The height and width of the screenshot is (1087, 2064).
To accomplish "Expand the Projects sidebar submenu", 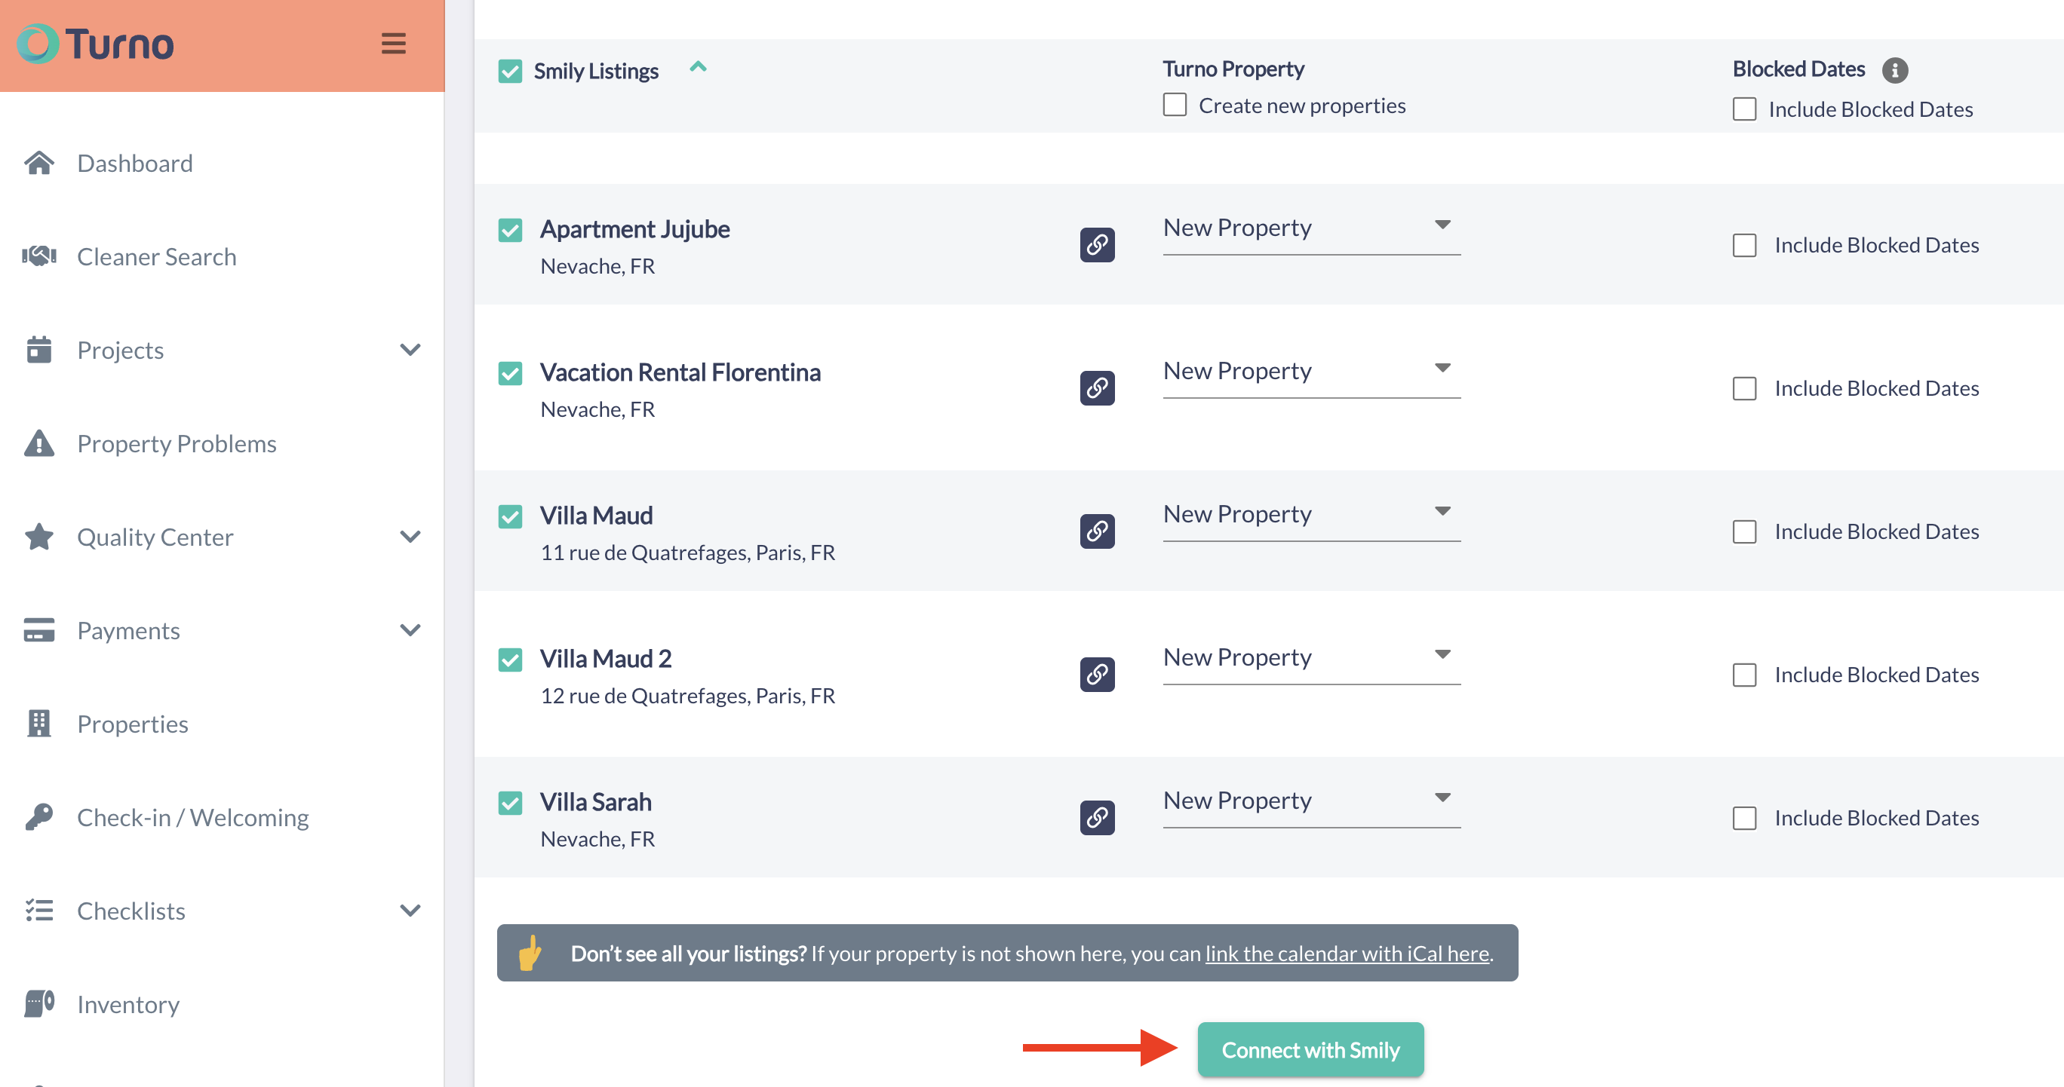I will (x=410, y=350).
